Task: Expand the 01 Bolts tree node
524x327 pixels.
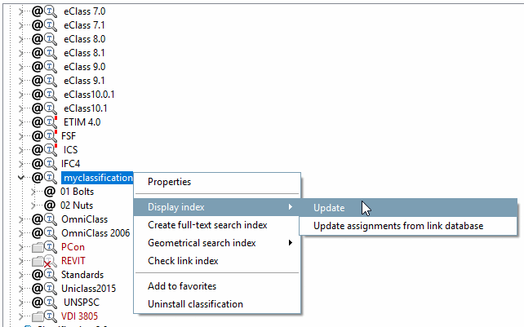Action: [33, 192]
